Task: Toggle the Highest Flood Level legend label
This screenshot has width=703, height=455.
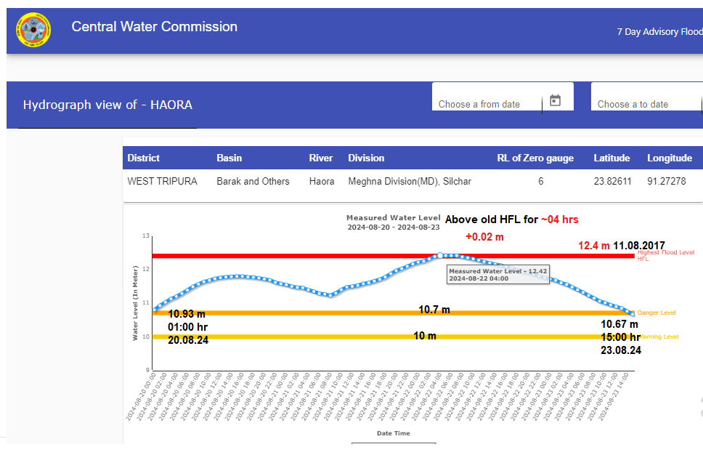Action: 665,253
